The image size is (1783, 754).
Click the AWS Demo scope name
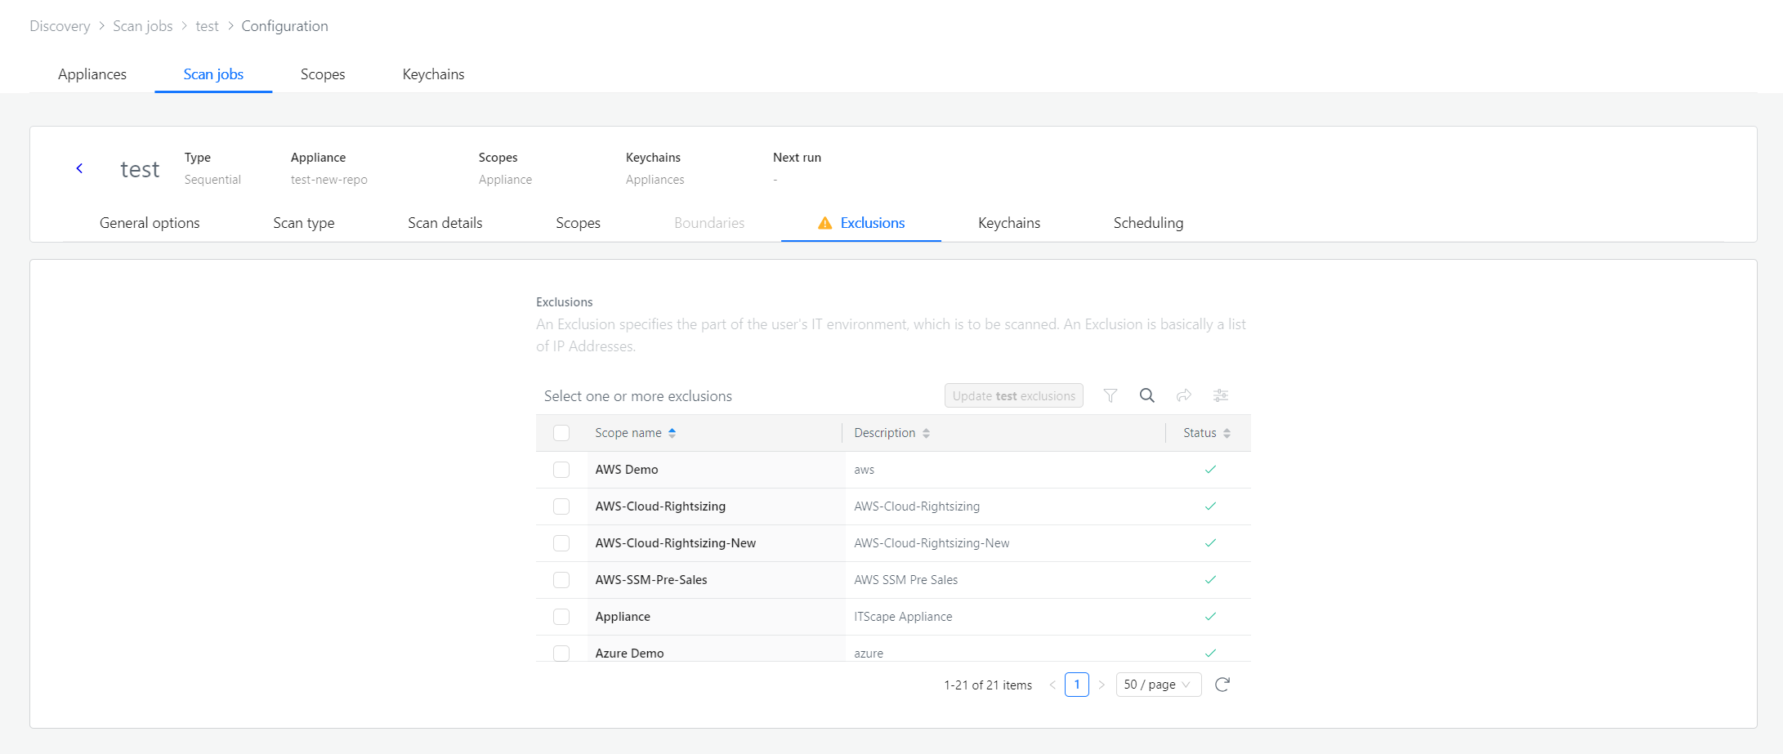point(627,470)
